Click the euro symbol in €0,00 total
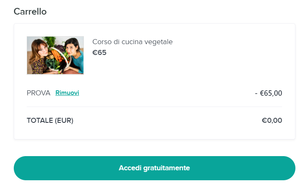This screenshot has width=305, height=184. tap(265, 120)
